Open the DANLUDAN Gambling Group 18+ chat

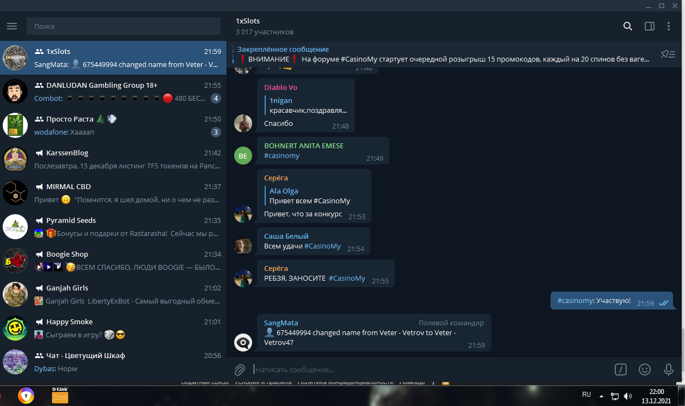[113, 92]
